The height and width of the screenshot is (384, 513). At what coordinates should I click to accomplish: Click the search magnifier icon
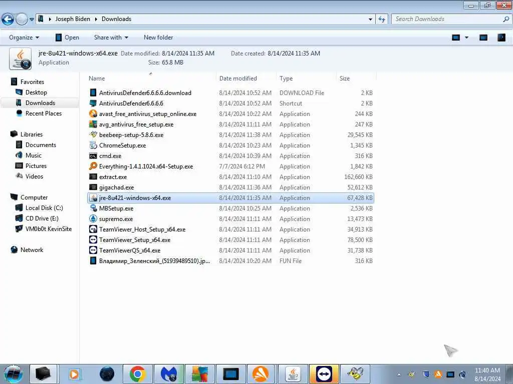(x=506, y=19)
